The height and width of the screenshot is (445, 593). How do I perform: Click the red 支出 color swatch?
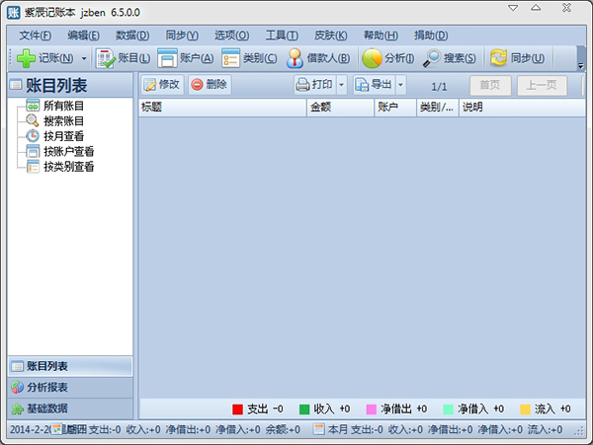point(237,409)
